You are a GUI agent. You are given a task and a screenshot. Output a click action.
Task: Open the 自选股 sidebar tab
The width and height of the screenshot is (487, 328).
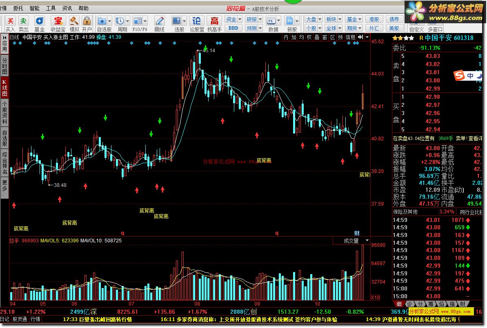pos(4,138)
